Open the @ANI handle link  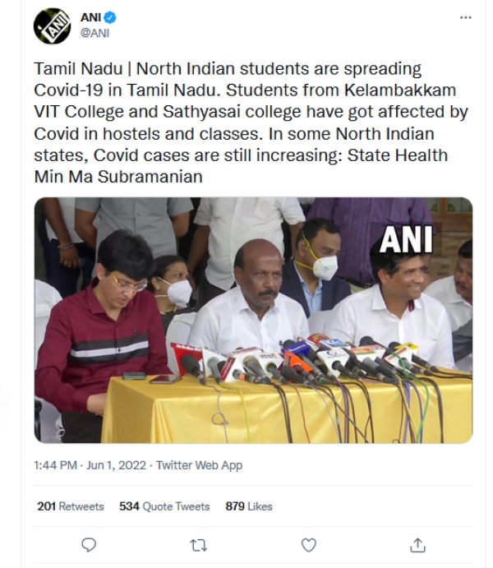point(94,33)
